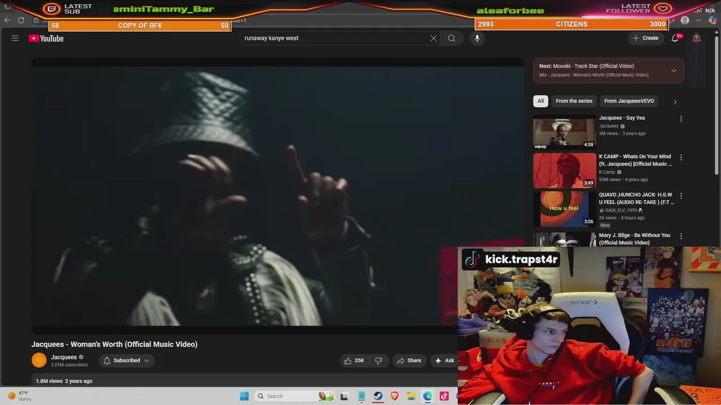Open K CAMP - Whats On Your Mind title
This screenshot has width=721, height=405.
635,160
